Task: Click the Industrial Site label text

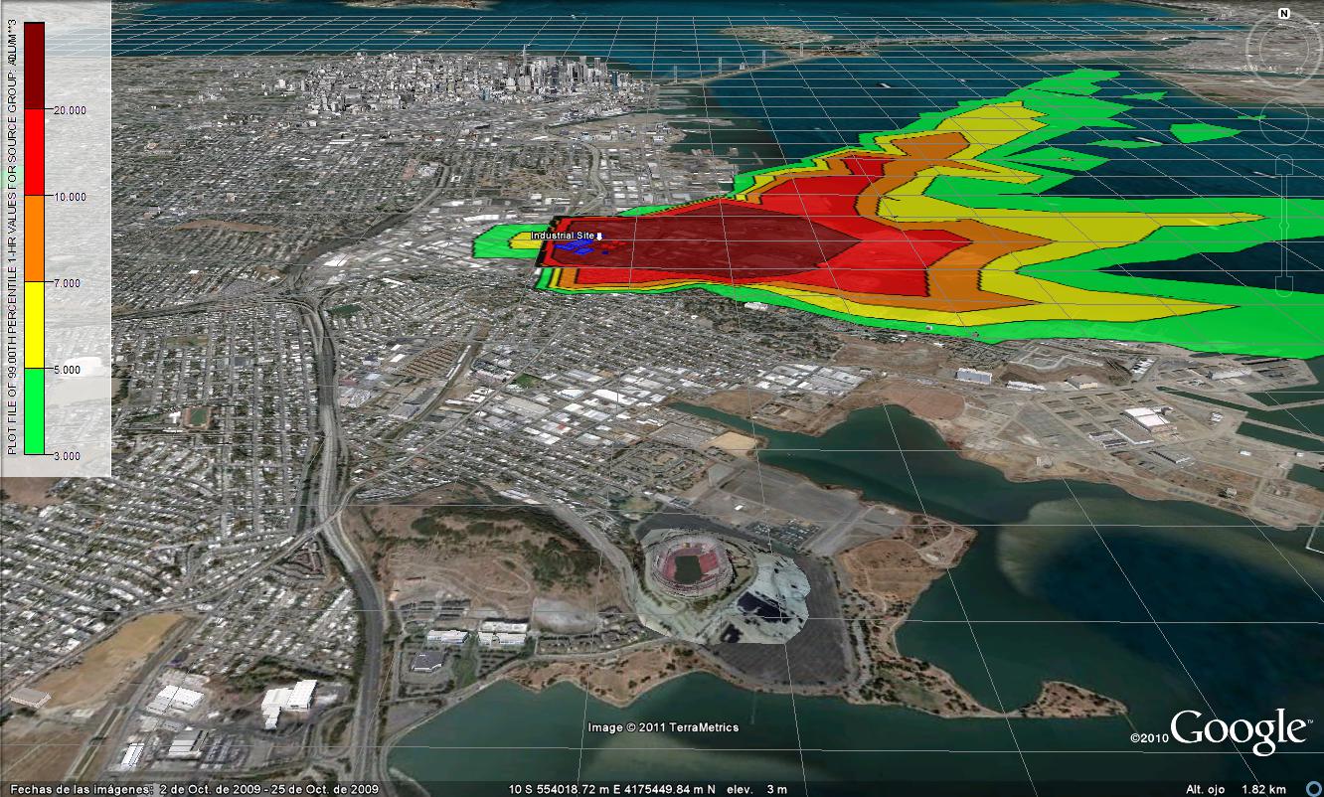Action: tap(562, 236)
